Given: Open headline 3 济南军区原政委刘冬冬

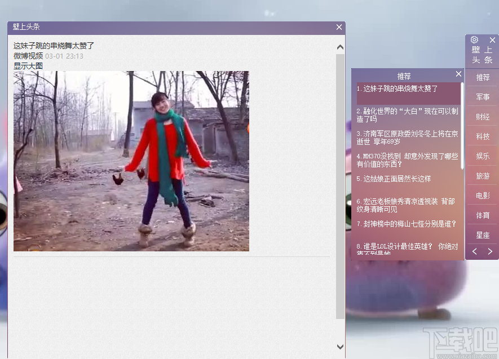Looking at the screenshot, I should (x=407, y=138).
